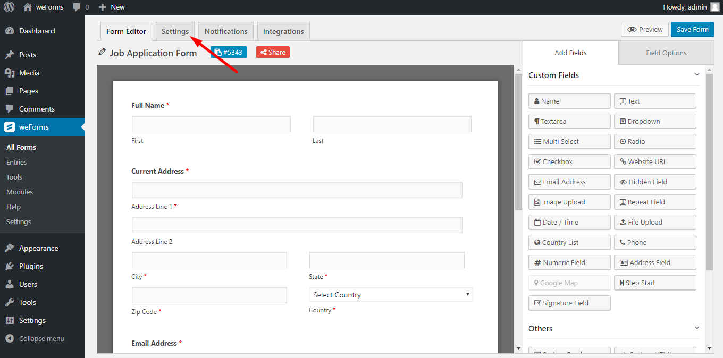Expand the Others section
723x358 pixels.
tap(697, 328)
